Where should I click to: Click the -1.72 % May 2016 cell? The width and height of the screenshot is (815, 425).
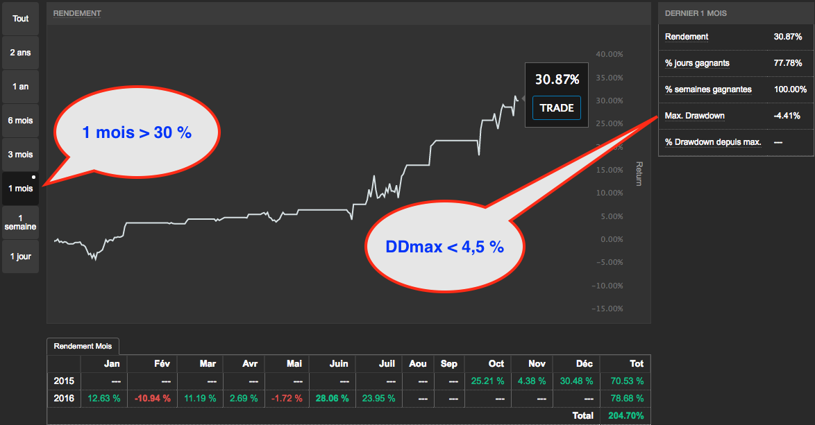tap(287, 399)
